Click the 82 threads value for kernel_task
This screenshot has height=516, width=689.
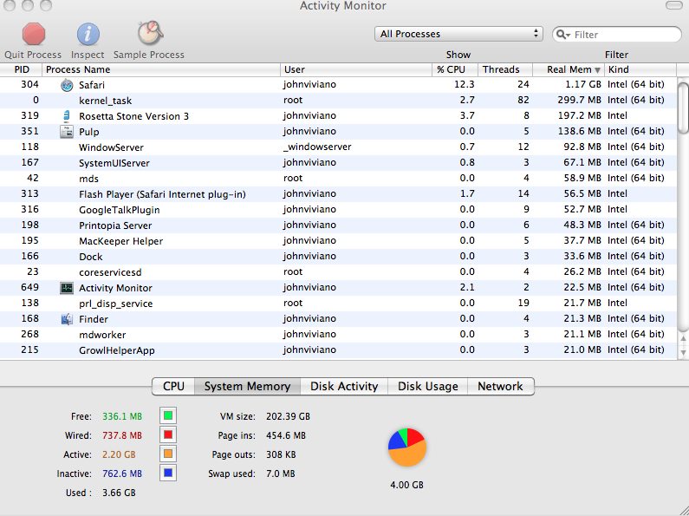coord(523,101)
